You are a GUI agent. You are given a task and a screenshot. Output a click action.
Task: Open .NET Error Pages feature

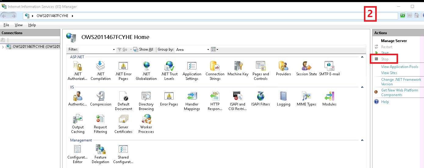click(x=123, y=70)
